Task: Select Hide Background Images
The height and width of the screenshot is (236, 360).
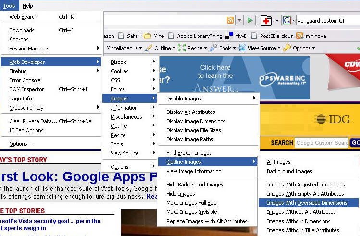Action: (208, 185)
